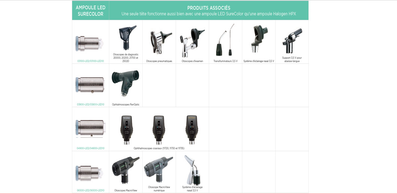This screenshot has width=397, height=194.
Task: Click 'Otoscope MacroView numérique' caption
Action: [x=159, y=189]
